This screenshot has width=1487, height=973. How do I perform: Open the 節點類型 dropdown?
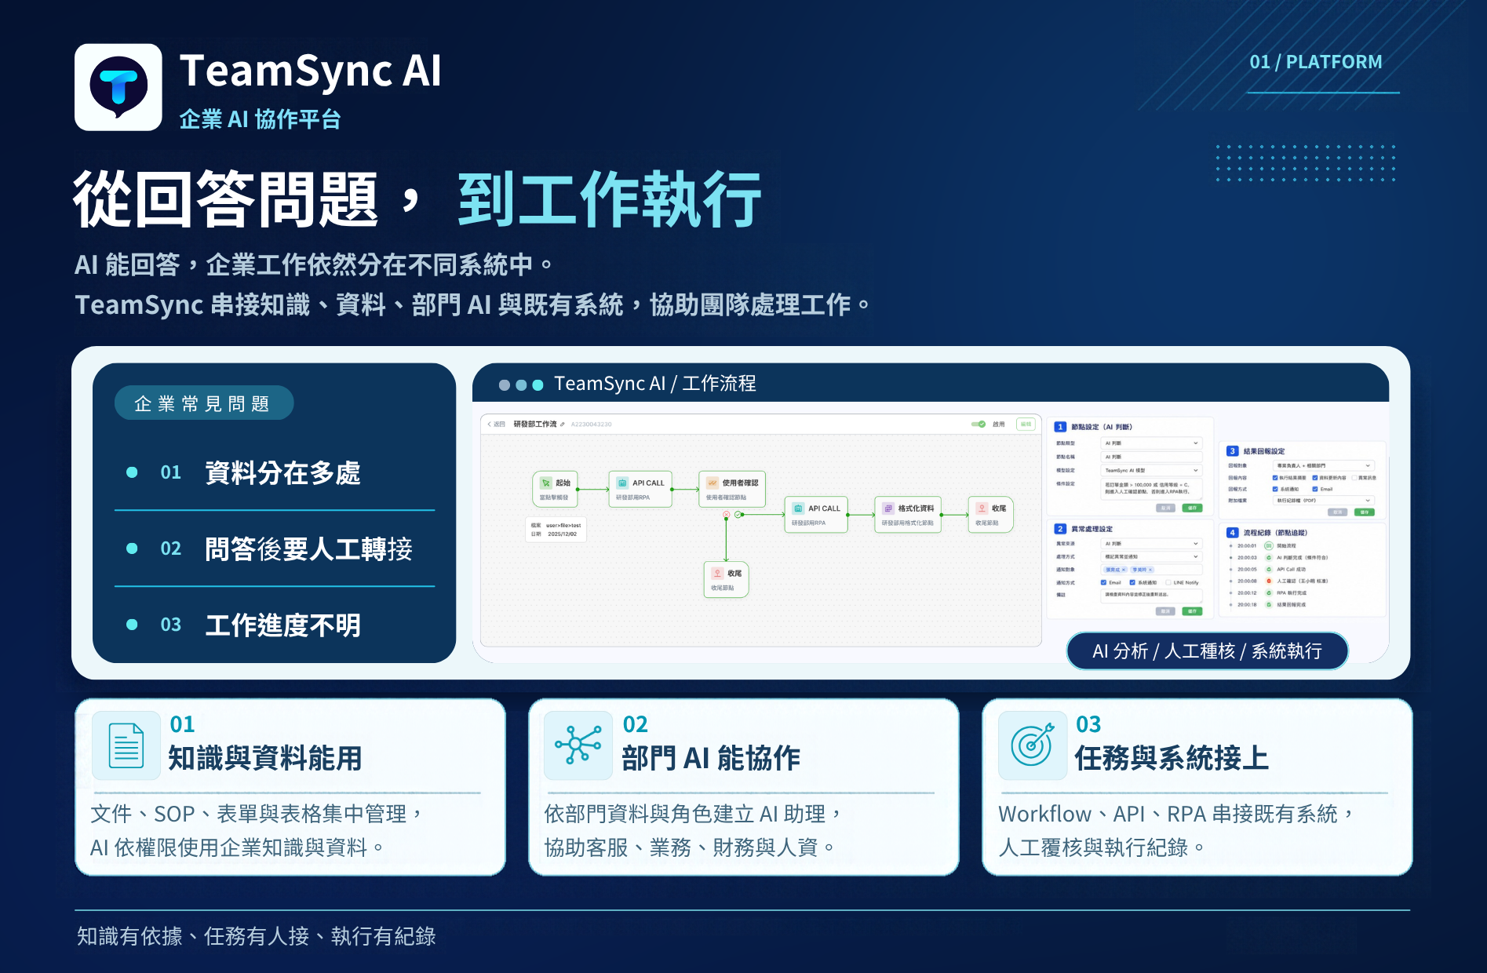click(x=1151, y=443)
